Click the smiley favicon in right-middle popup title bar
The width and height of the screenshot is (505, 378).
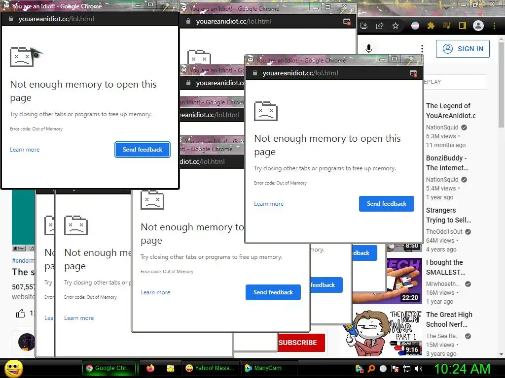point(250,60)
